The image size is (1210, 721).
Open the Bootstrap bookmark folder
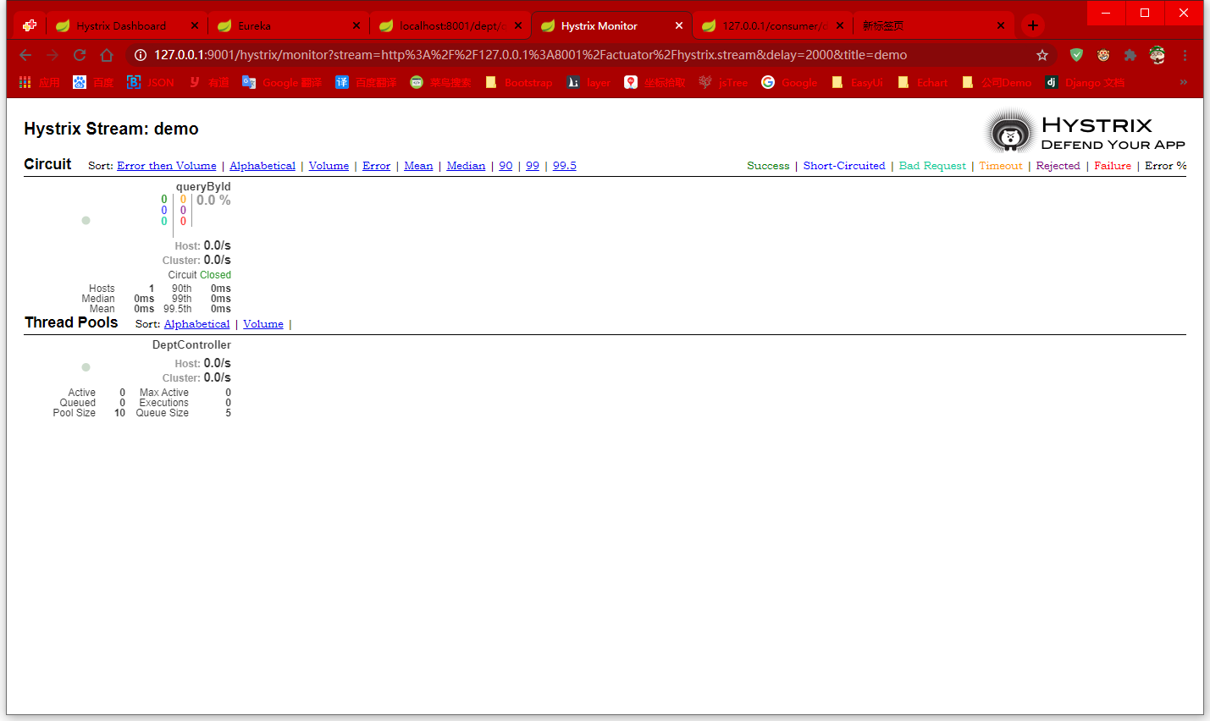(x=519, y=82)
